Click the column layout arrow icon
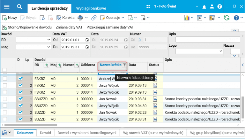 coord(199,18)
